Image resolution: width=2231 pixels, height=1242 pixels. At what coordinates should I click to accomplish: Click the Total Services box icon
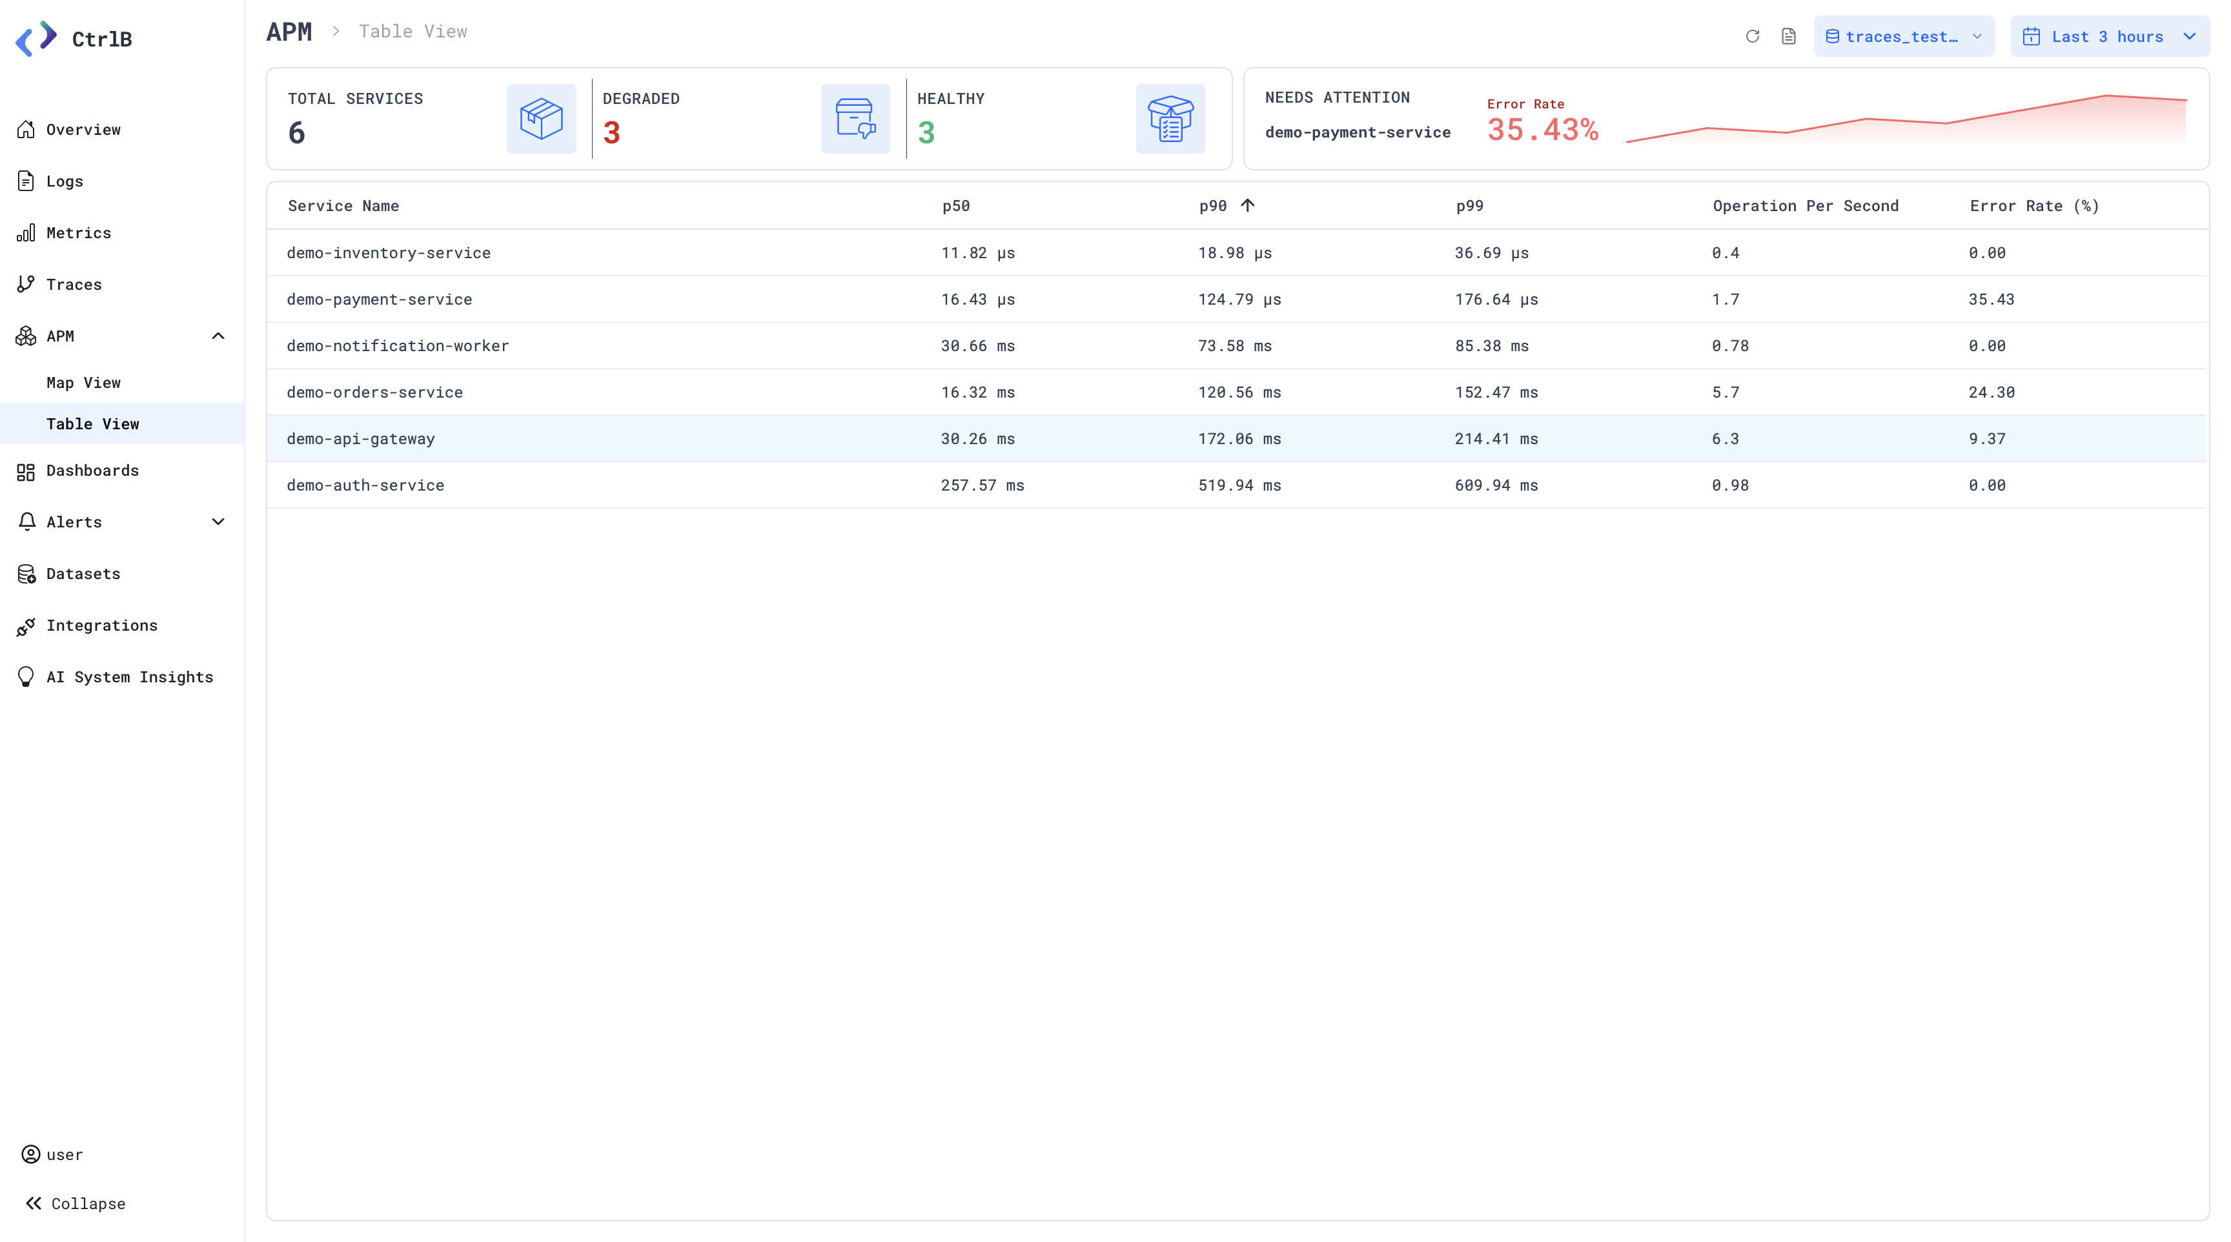pos(542,119)
